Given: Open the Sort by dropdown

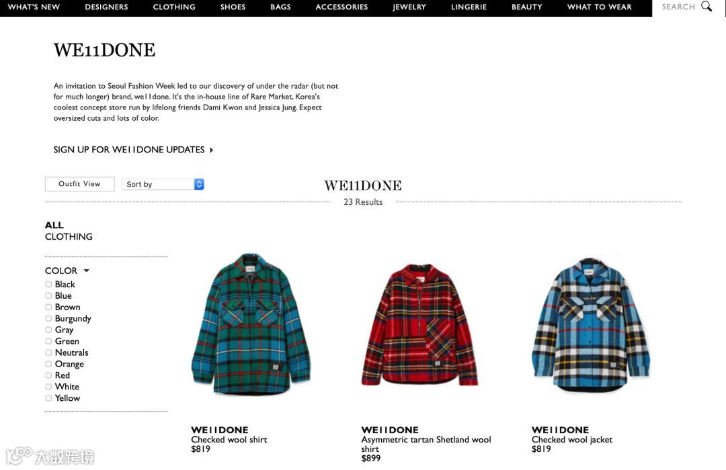Looking at the screenshot, I should tap(163, 184).
